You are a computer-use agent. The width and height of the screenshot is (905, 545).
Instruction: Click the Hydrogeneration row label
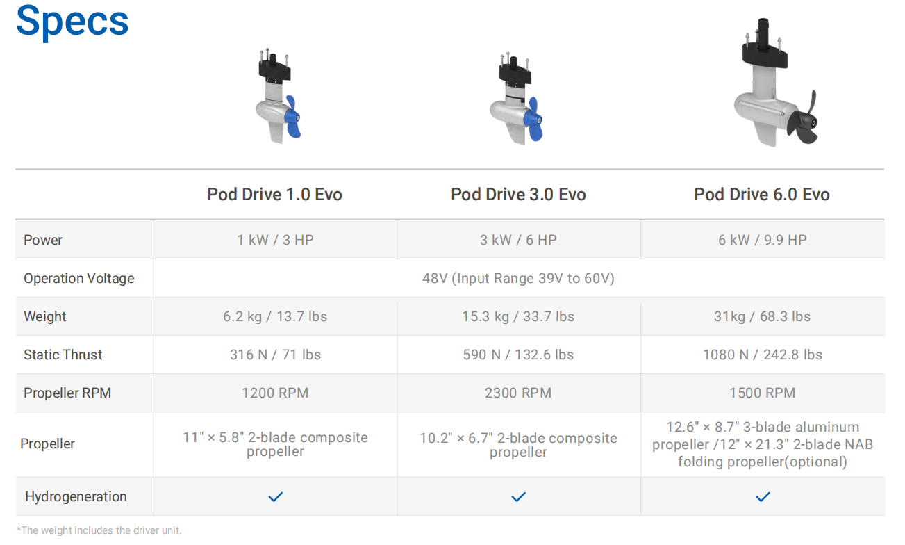tap(76, 496)
